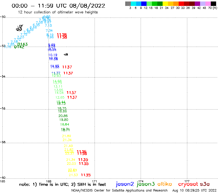Select the purple swatch in the color scale
The width and height of the screenshot is (220, 193).
197,4
